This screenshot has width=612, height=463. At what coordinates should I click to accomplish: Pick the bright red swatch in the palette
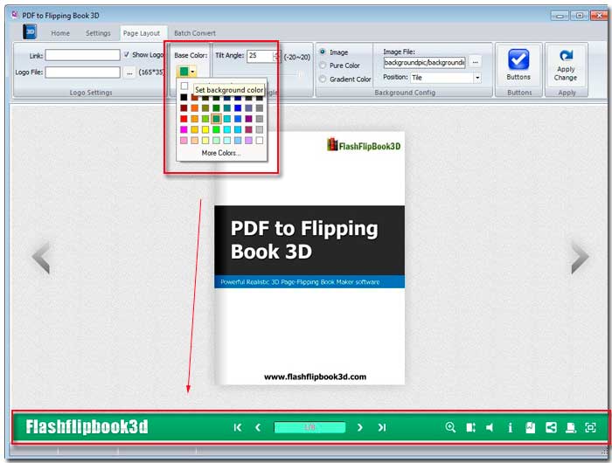(184, 119)
